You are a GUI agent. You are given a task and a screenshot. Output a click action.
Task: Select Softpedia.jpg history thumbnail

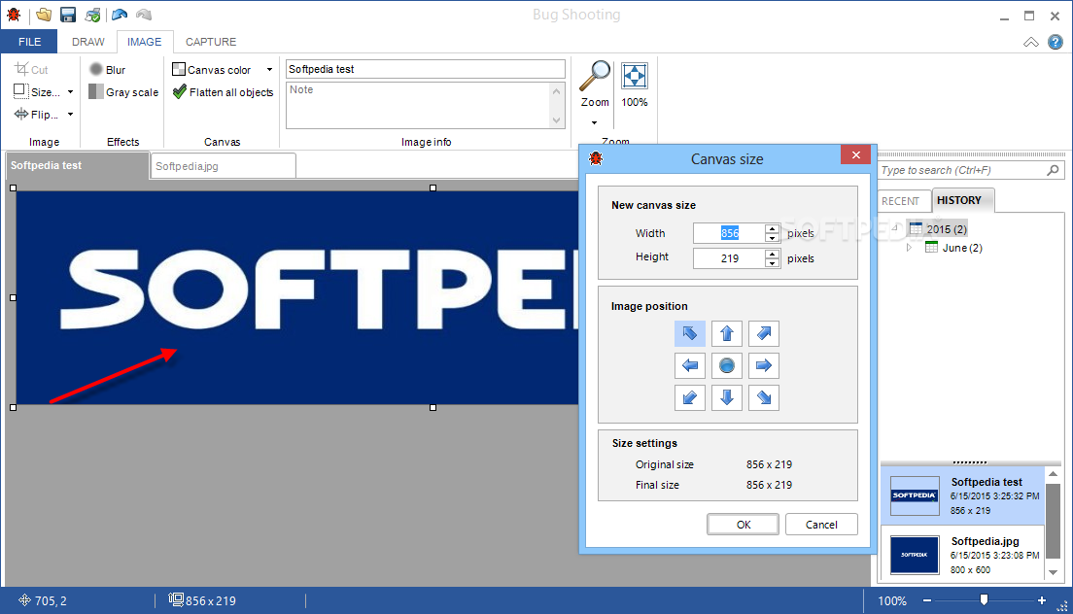tap(915, 555)
